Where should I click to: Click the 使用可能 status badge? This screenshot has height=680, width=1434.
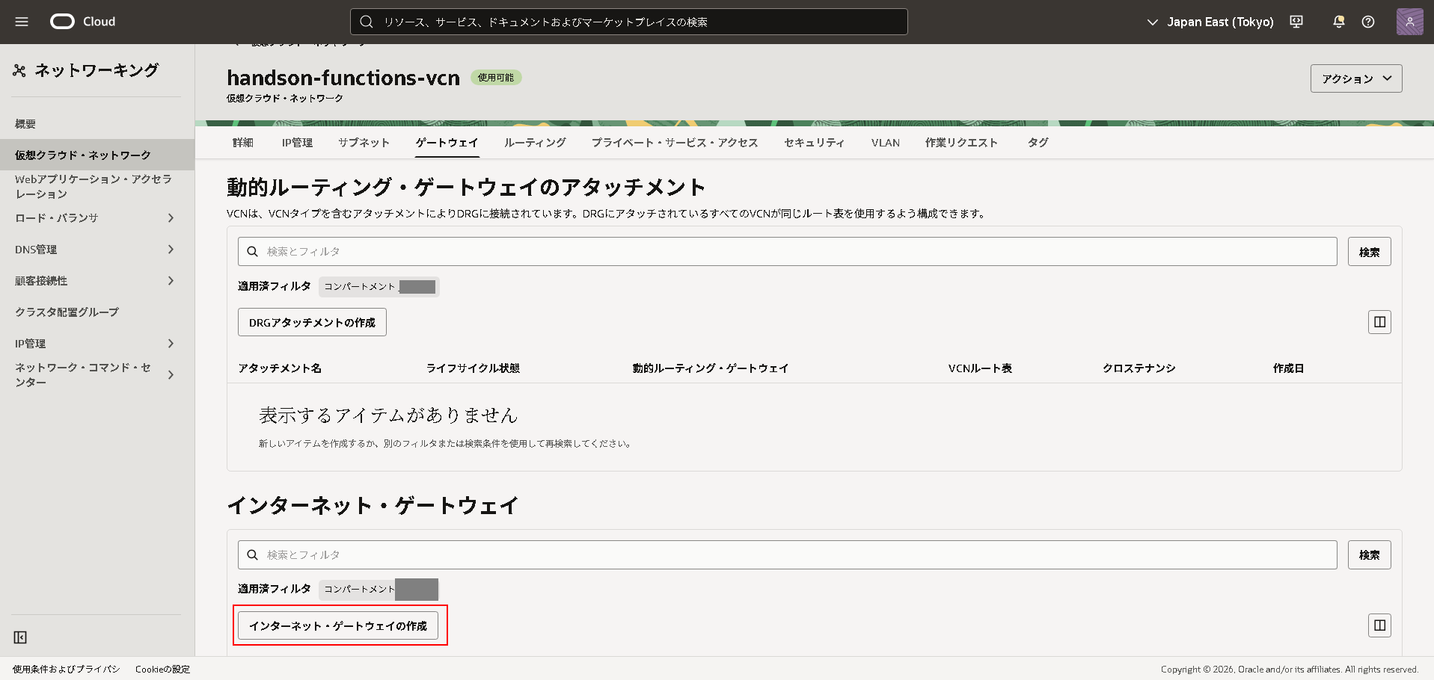click(496, 78)
